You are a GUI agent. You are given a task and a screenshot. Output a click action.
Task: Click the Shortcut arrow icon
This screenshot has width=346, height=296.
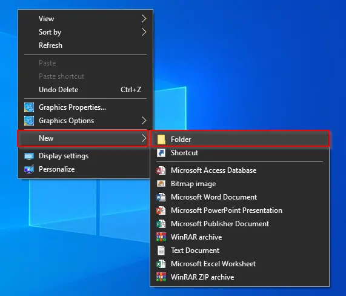point(161,153)
